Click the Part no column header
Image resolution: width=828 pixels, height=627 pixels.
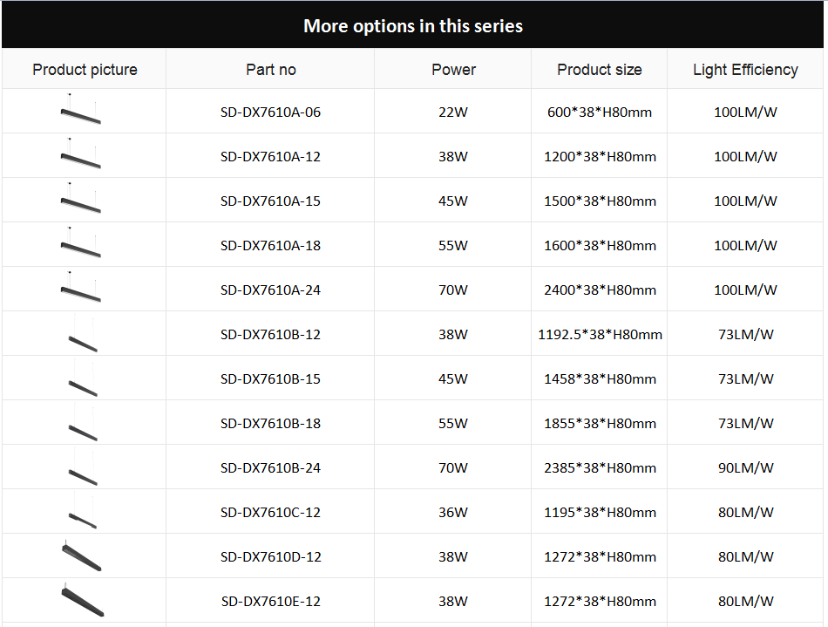point(270,69)
